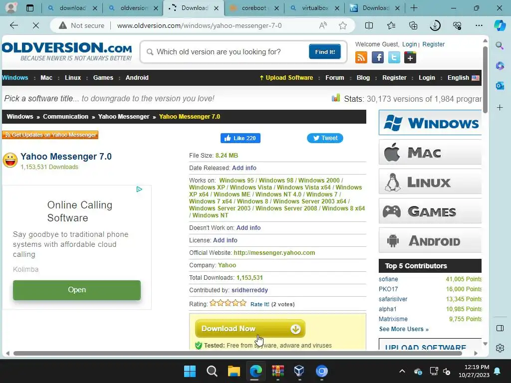The image size is (511, 383).
Task: Click the Facebook icon in the site header
Action: click(x=377, y=58)
